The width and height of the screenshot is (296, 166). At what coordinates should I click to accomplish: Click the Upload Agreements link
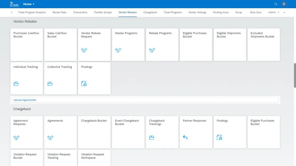coord(25,100)
